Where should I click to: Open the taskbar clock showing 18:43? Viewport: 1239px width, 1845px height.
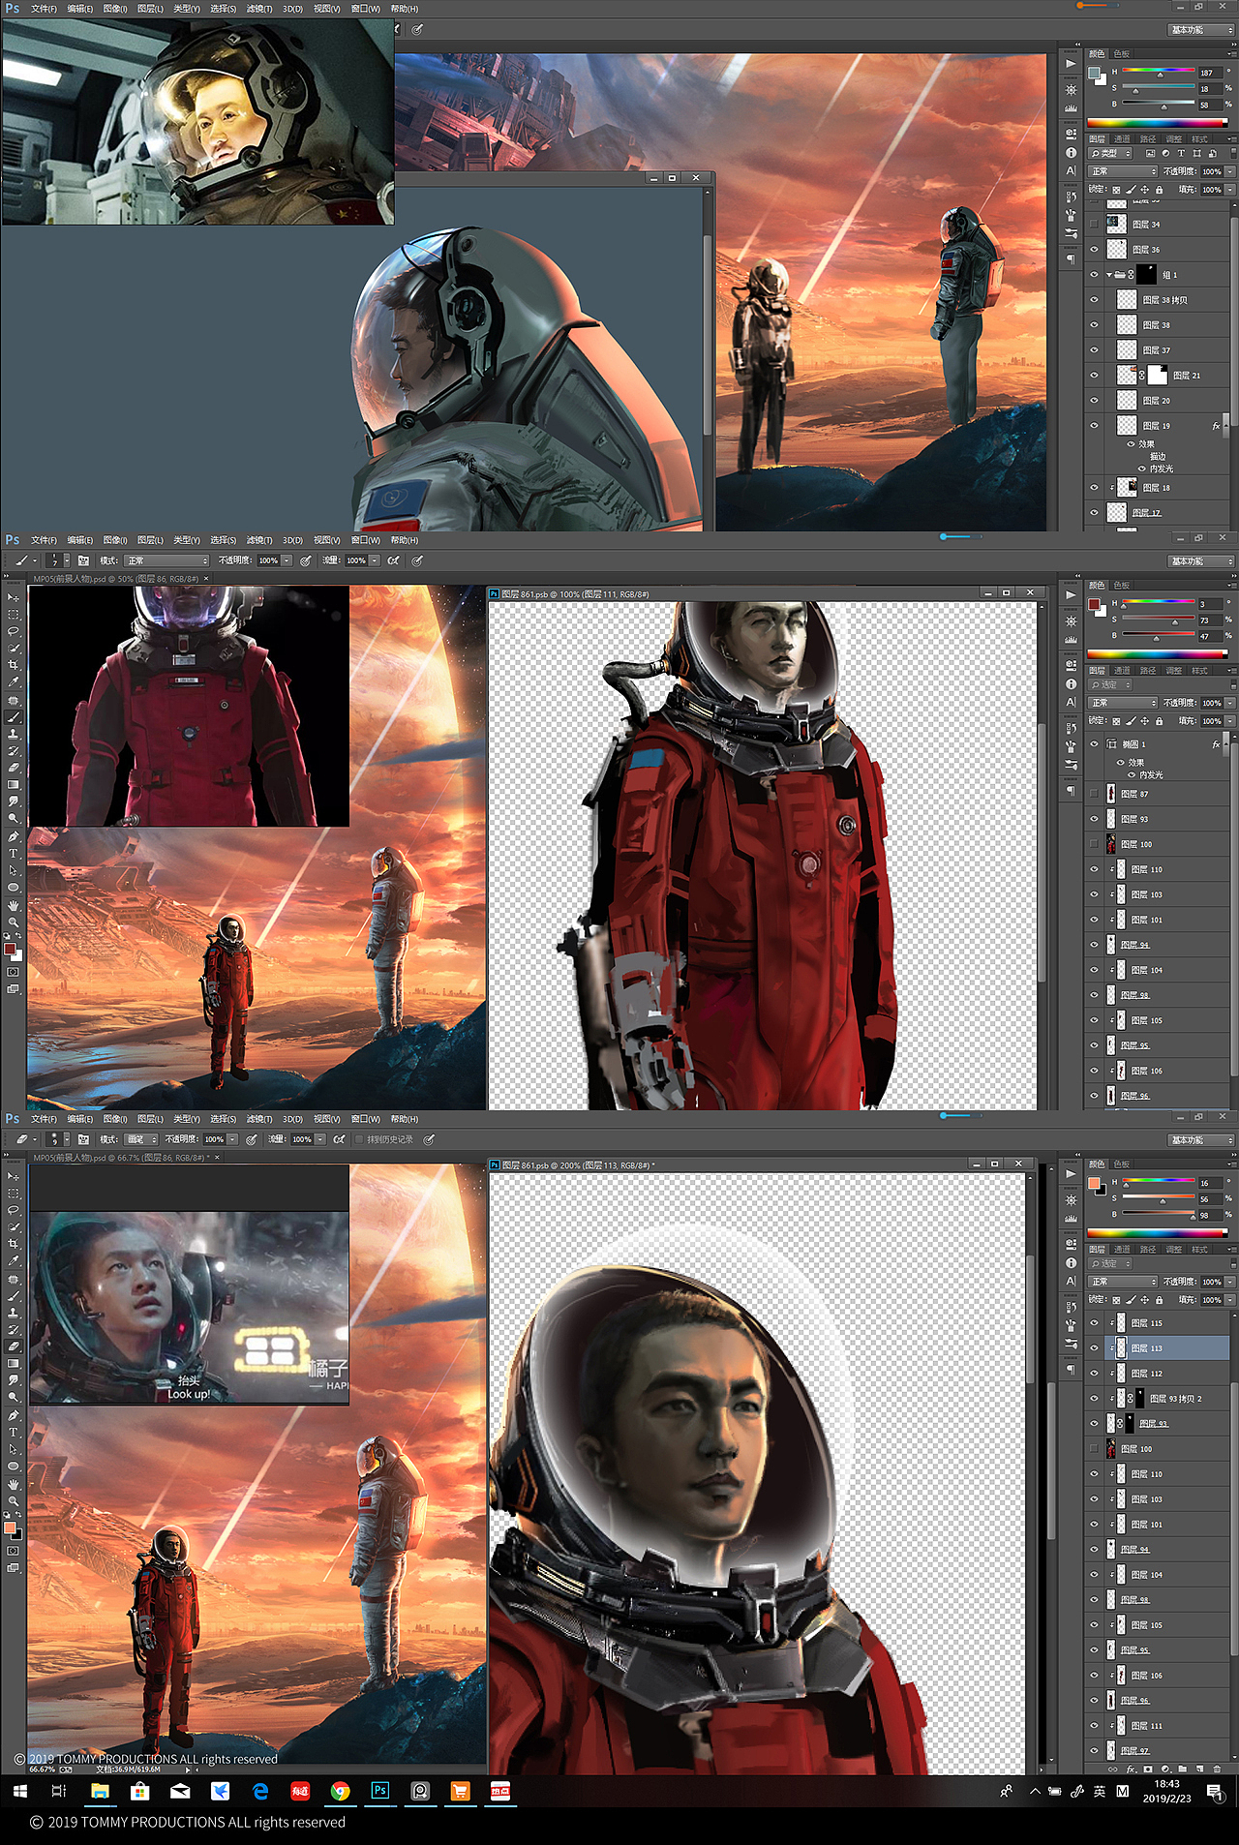[x=1167, y=1791]
